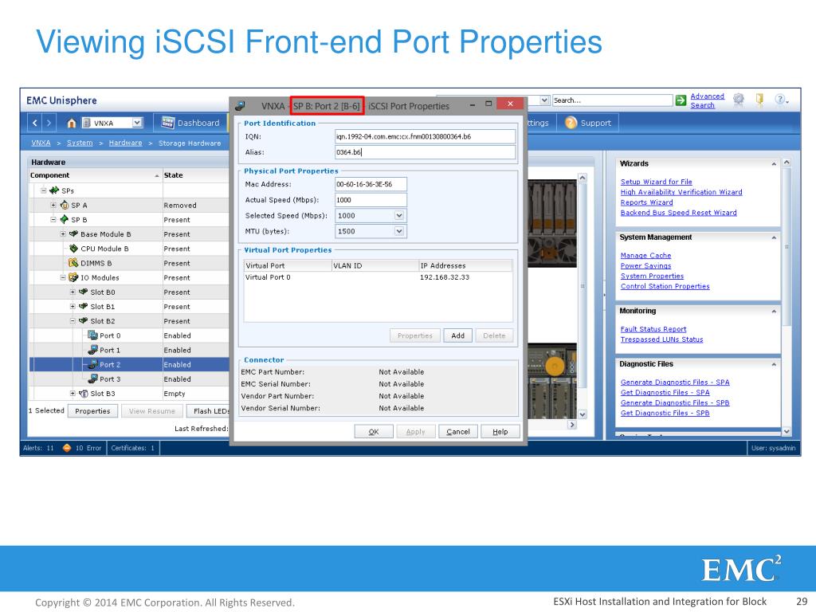The width and height of the screenshot is (816, 612).
Task: Click in the Search input field
Action: pos(612,100)
